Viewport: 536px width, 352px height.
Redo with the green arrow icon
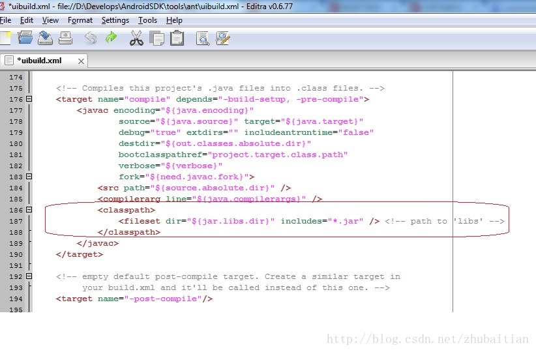(111, 38)
